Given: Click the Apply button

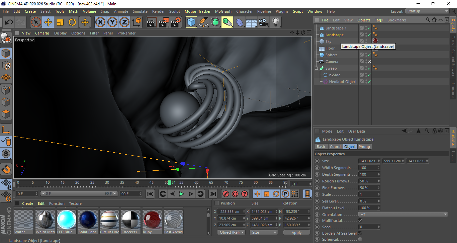Looking at the screenshot, I should 296,232.
